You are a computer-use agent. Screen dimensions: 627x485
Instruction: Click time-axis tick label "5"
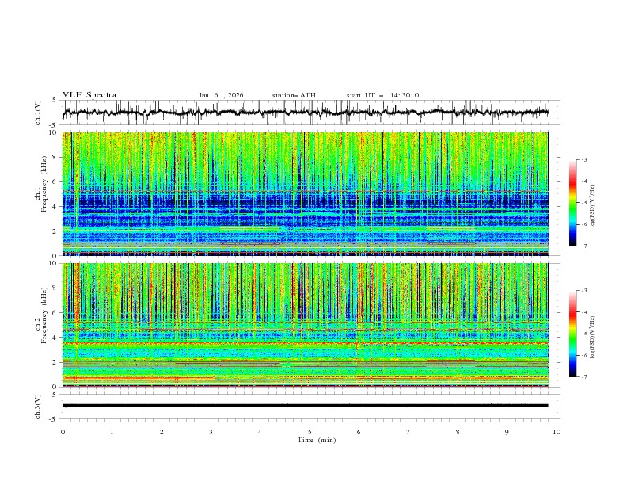click(x=310, y=432)
